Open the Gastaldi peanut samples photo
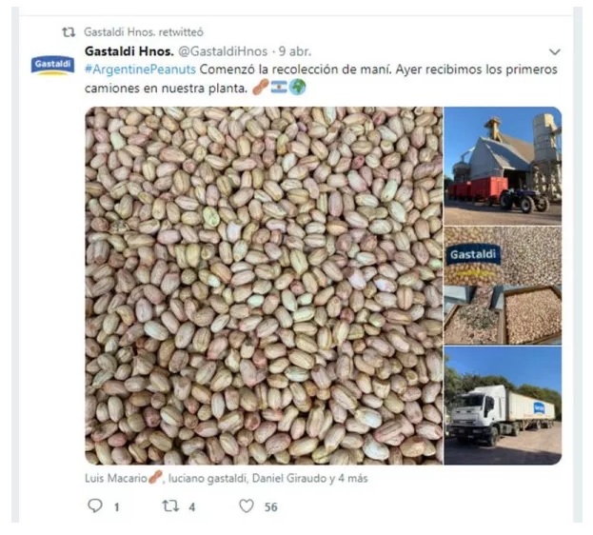The height and width of the screenshot is (535, 593). (503, 286)
